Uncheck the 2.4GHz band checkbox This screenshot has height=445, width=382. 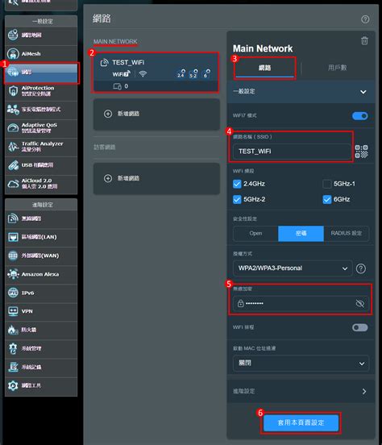point(237,184)
